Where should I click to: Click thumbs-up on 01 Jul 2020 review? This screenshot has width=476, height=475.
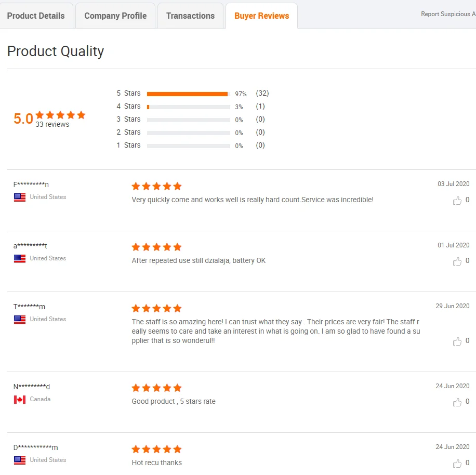pyautogui.click(x=457, y=261)
